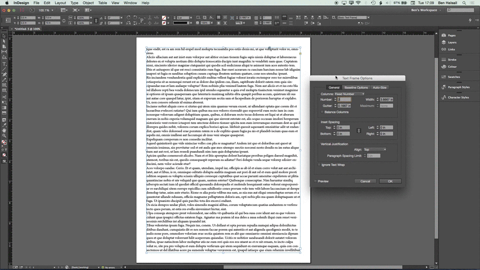Click the effects (fx) icon in the Control panel
Screen dimensions: 480x270
click(x=211, y=17)
